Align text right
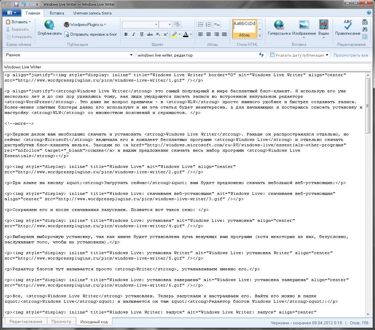375x330 pixels. click(217, 34)
